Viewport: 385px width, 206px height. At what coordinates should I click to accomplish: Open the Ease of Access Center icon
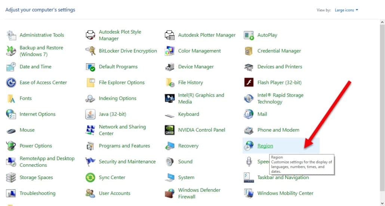pyautogui.click(x=11, y=82)
